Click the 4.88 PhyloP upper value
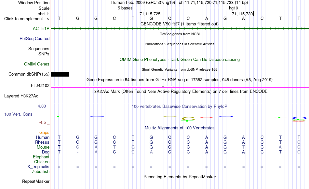 [42, 106]
